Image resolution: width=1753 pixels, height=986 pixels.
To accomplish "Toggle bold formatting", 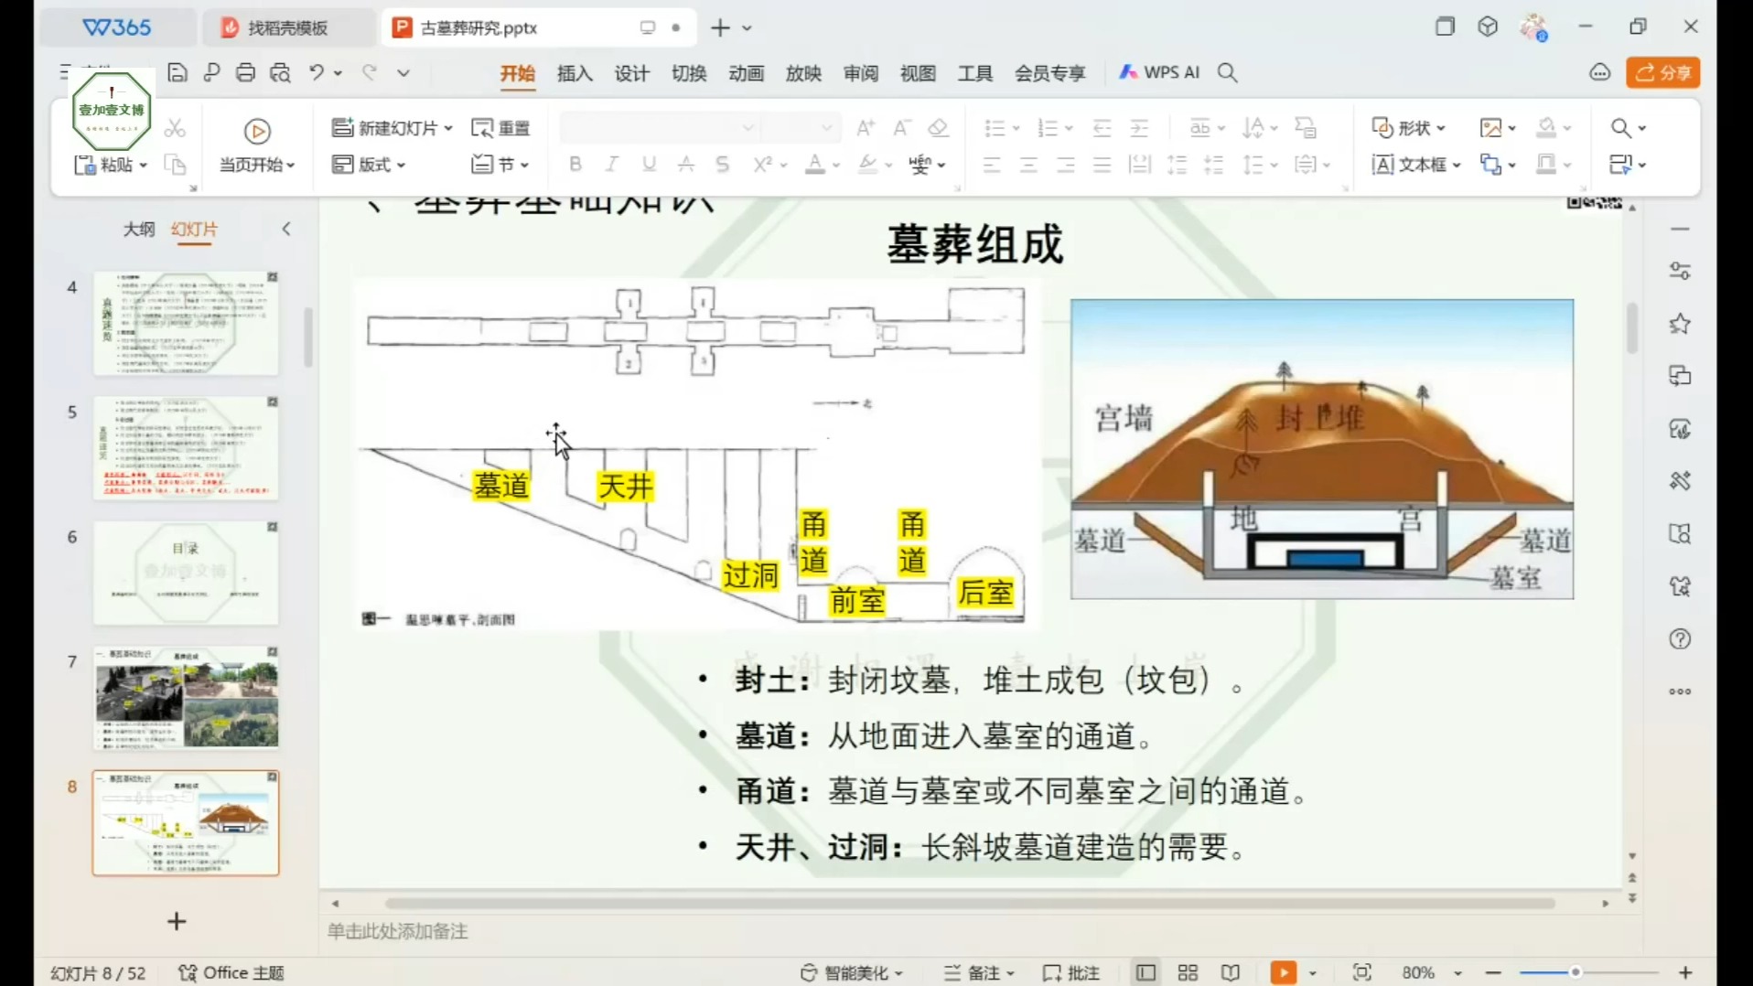I will click(575, 165).
